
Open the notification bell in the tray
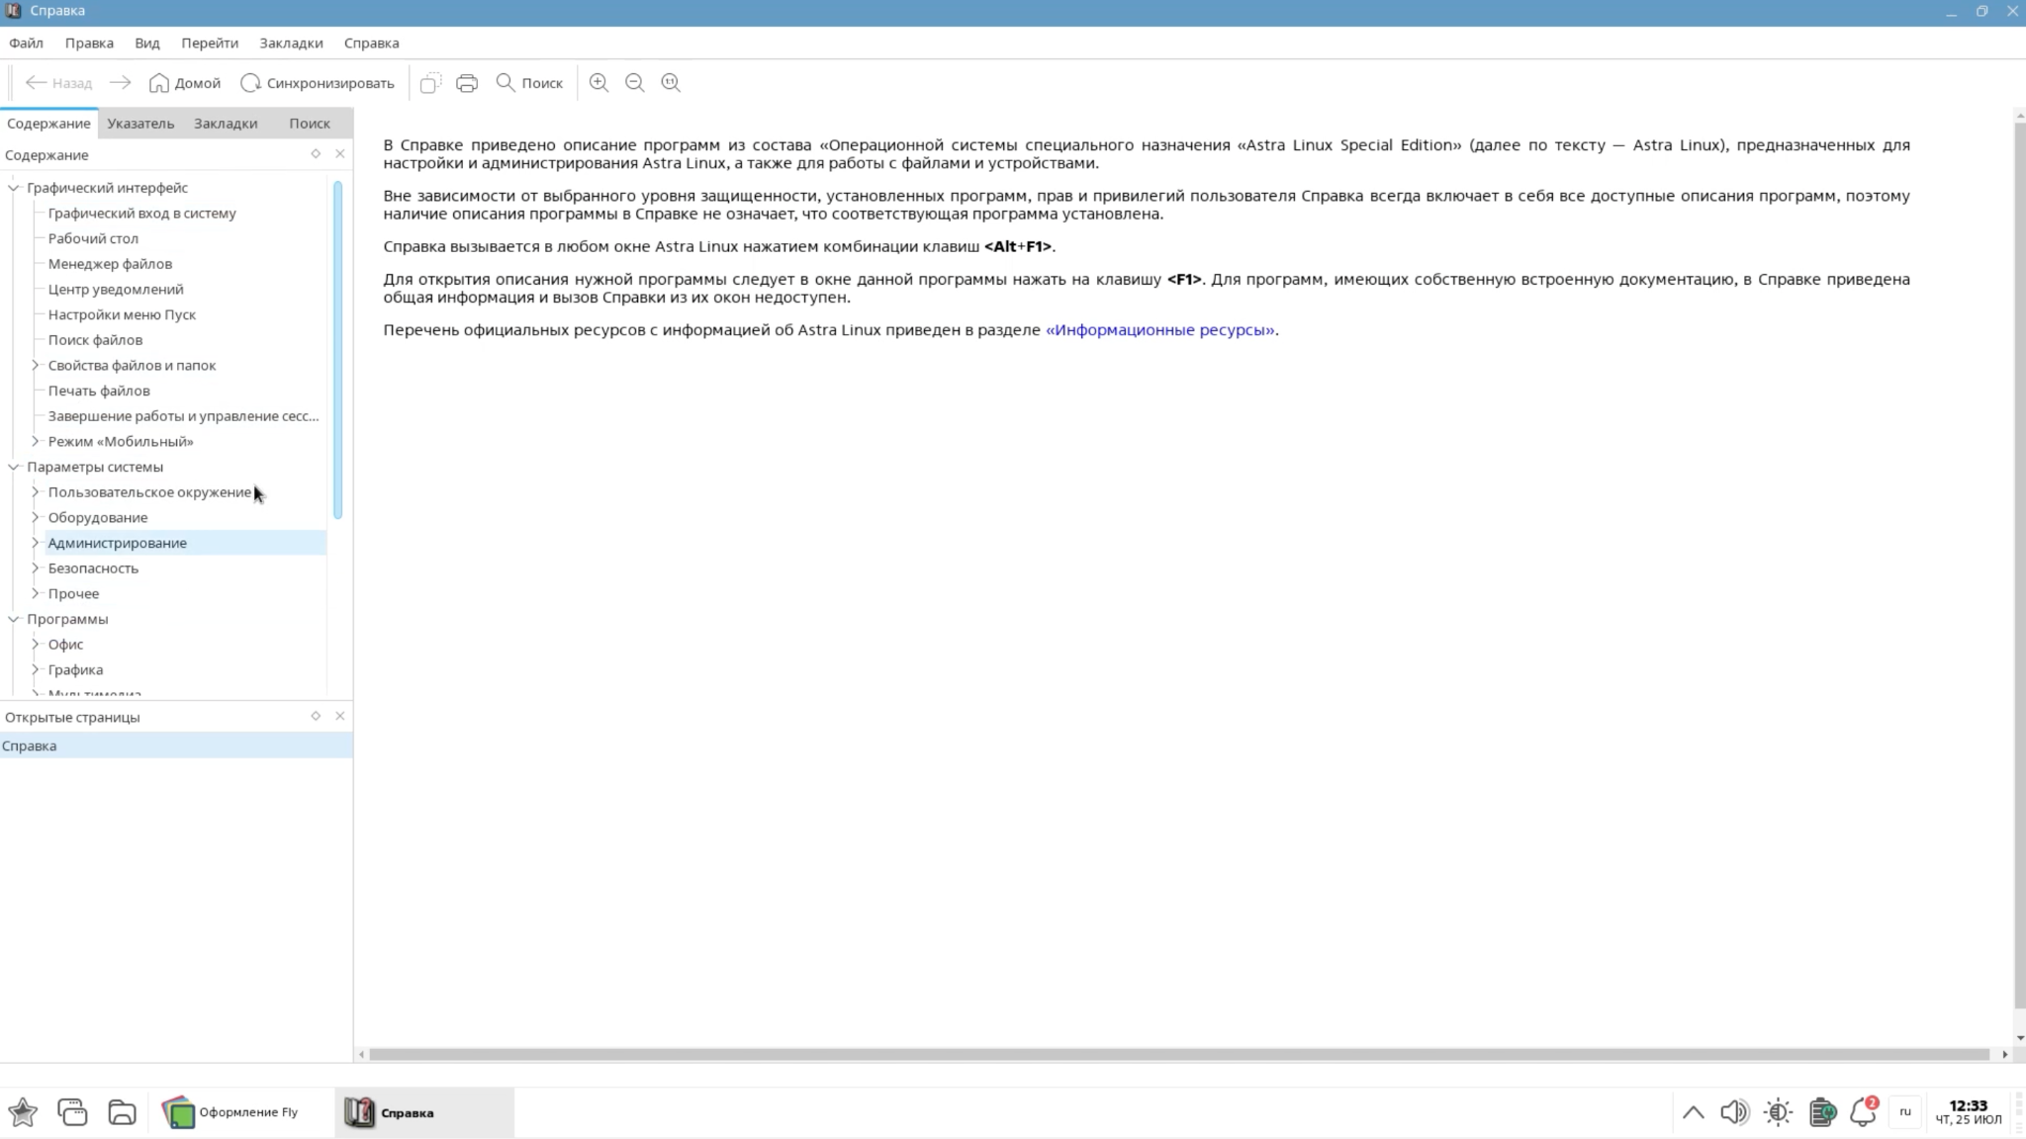point(1863,1112)
